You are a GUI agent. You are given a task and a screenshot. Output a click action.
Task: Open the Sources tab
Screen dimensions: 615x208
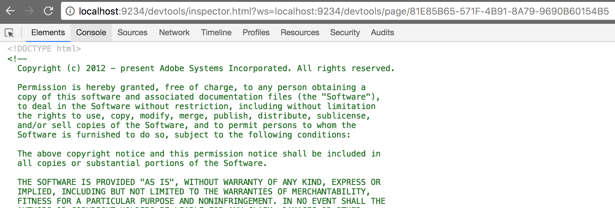[133, 33]
